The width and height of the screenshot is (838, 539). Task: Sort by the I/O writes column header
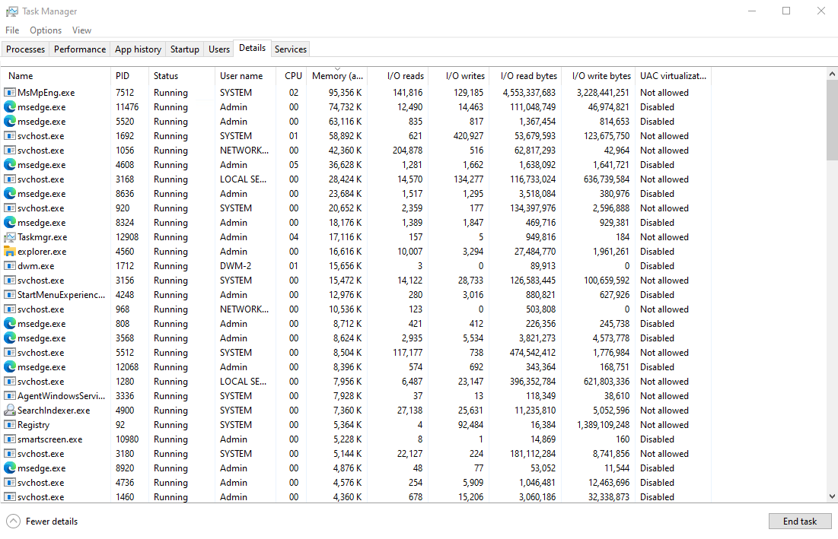click(x=458, y=76)
